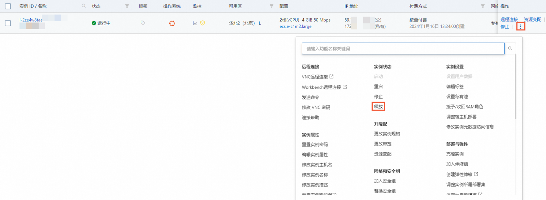The image size is (546, 200).
Task: Click the 按量付费 billing cell
Action: (418, 20)
